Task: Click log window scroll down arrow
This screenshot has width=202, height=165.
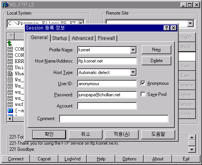Action: click(x=192, y=149)
